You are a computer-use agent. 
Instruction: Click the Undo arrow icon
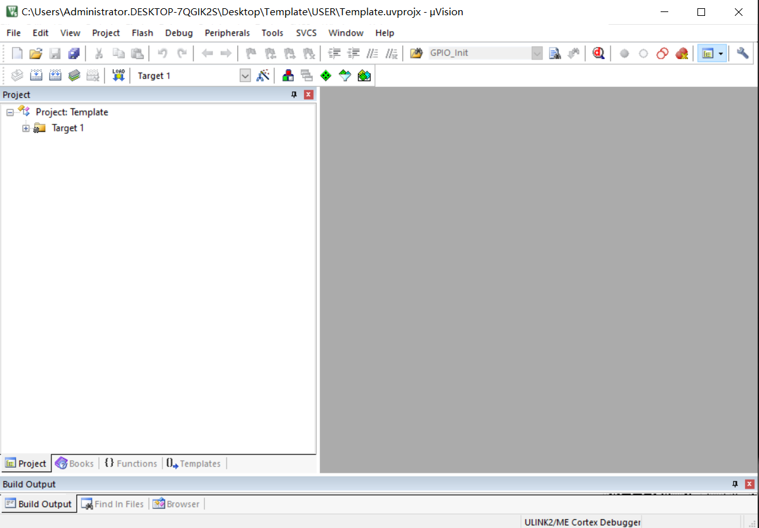coord(162,53)
